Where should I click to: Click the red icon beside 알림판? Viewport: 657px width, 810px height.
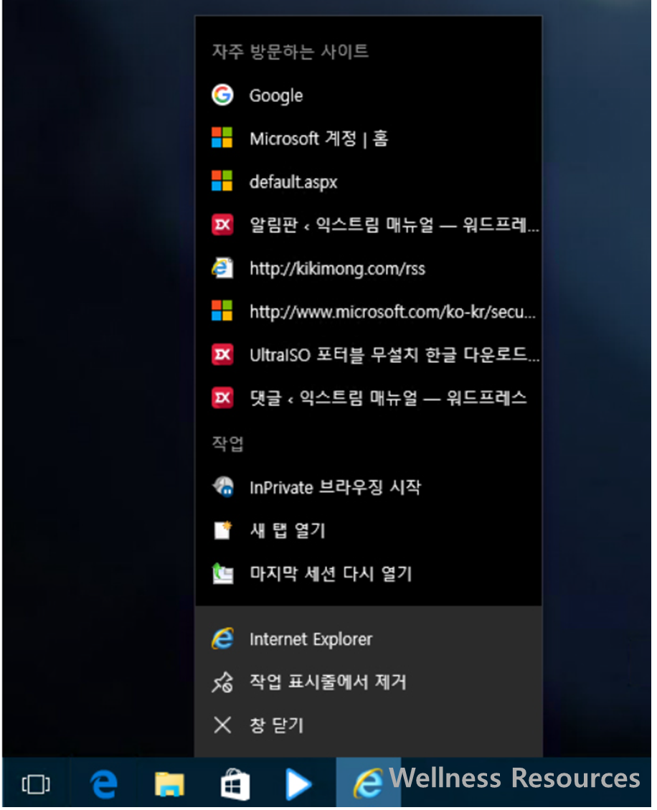(222, 225)
